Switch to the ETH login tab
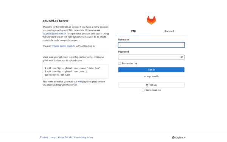 (134, 31)
